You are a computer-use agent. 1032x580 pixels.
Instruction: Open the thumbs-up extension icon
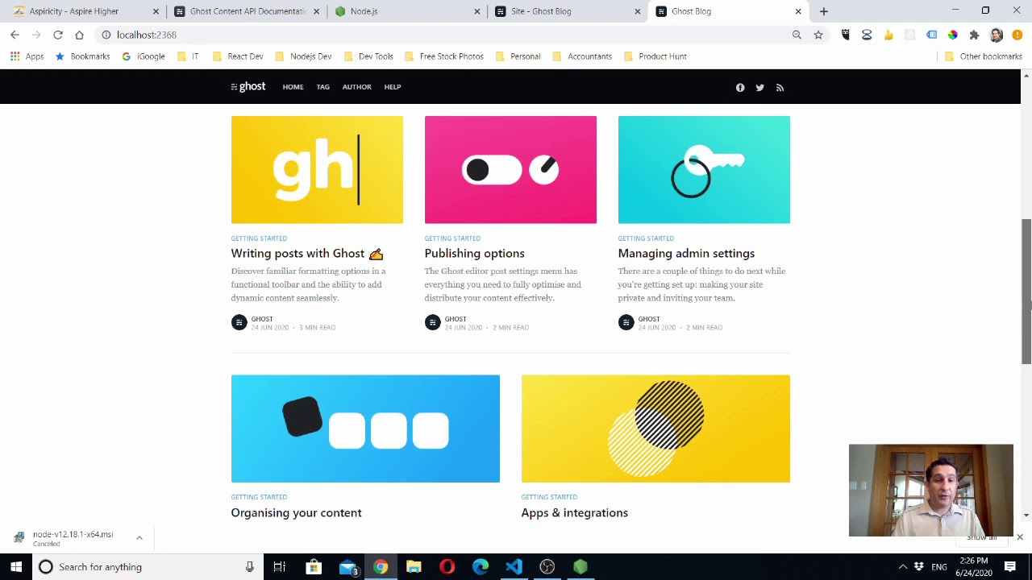point(888,35)
